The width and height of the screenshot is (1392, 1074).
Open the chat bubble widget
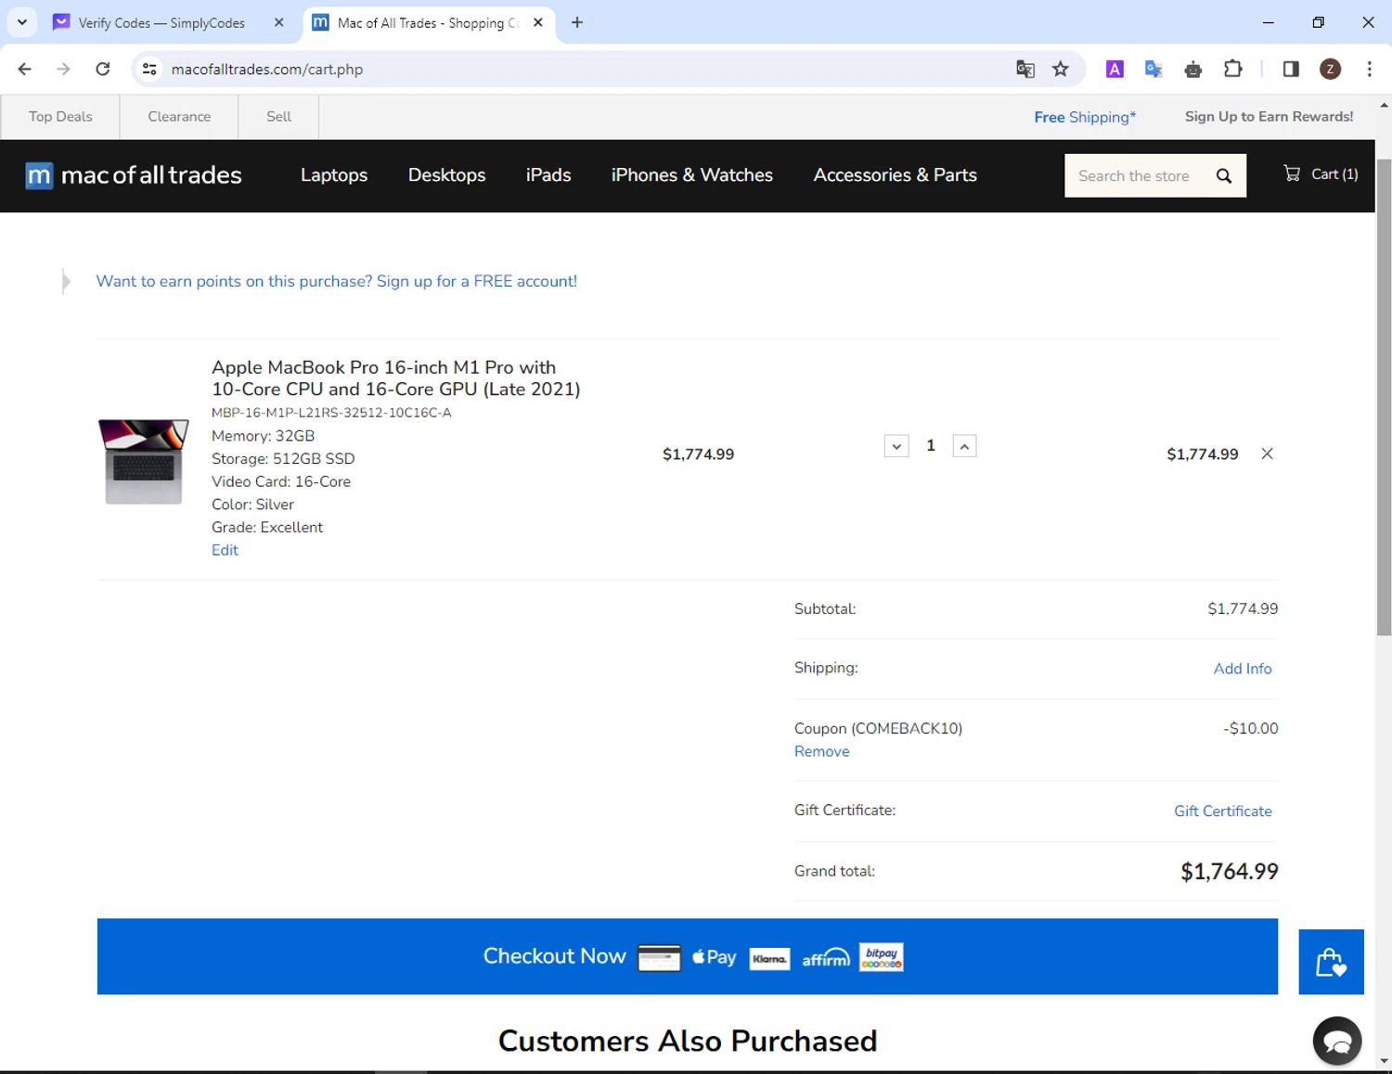coord(1337,1041)
